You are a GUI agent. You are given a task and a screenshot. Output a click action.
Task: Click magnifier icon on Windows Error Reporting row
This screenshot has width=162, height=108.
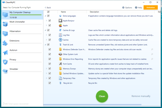click(x=152, y=59)
